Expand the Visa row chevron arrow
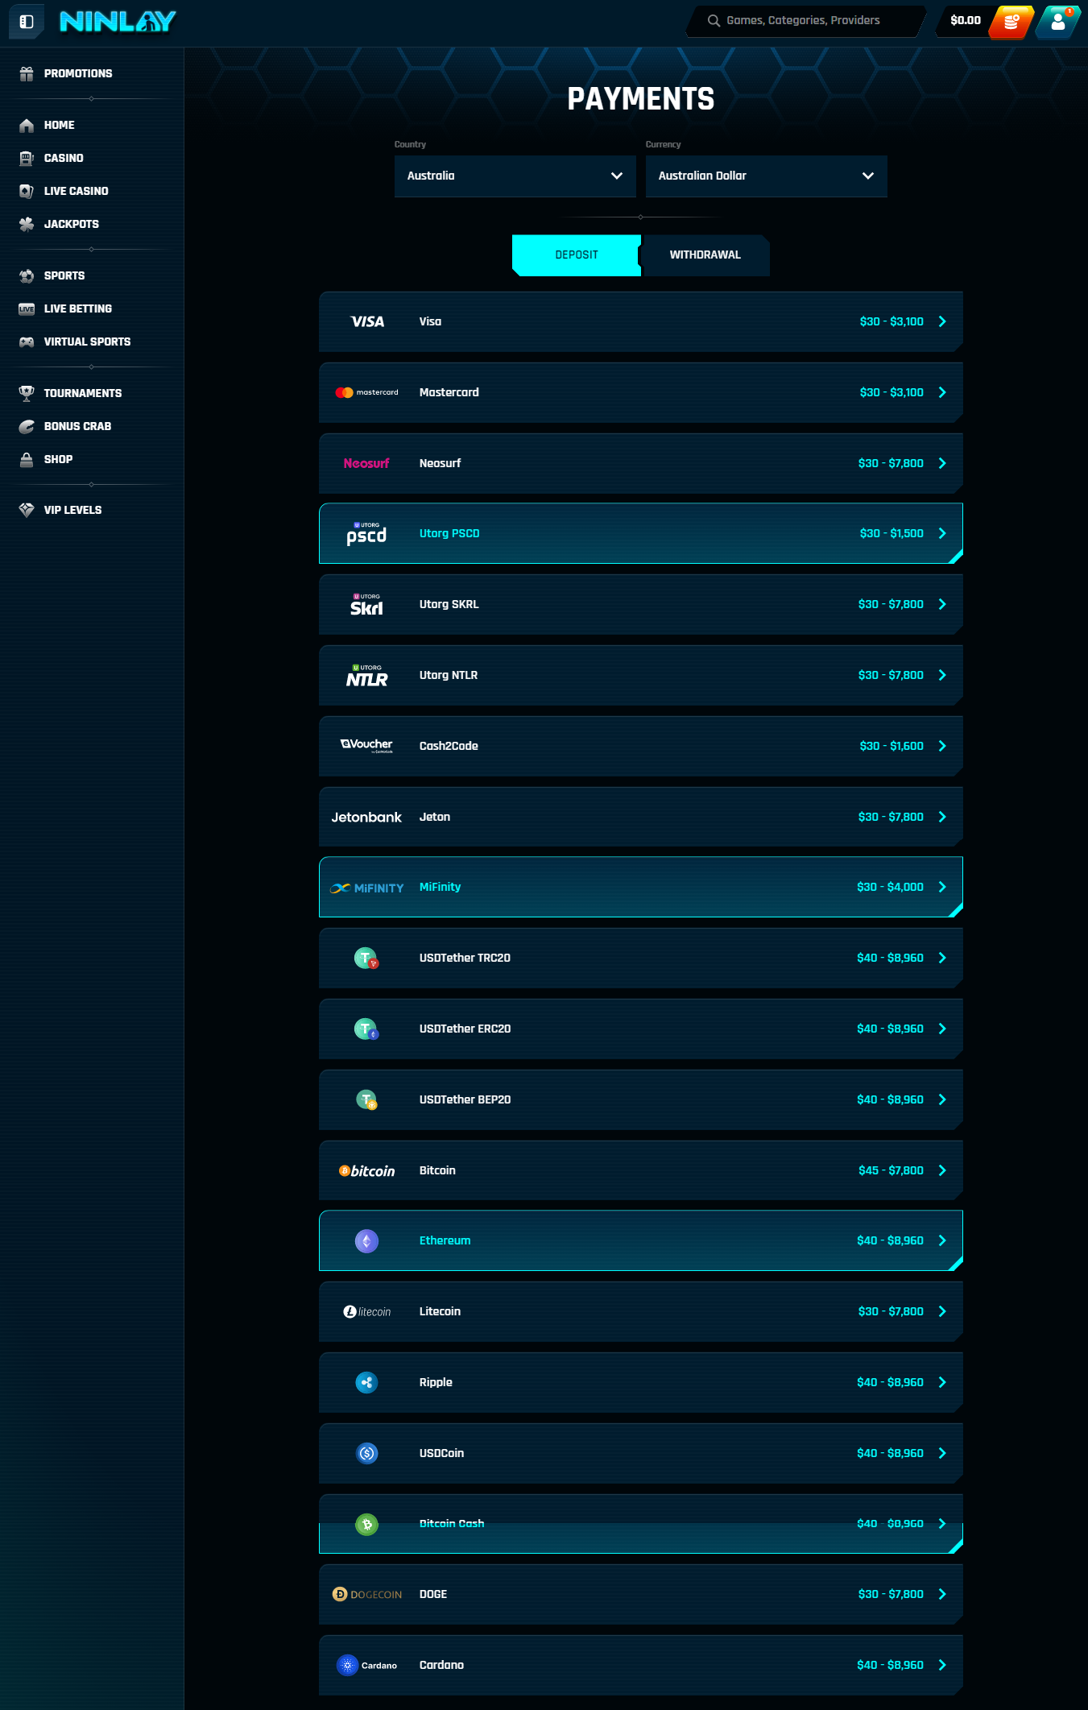This screenshot has height=1710, width=1088. (x=942, y=322)
